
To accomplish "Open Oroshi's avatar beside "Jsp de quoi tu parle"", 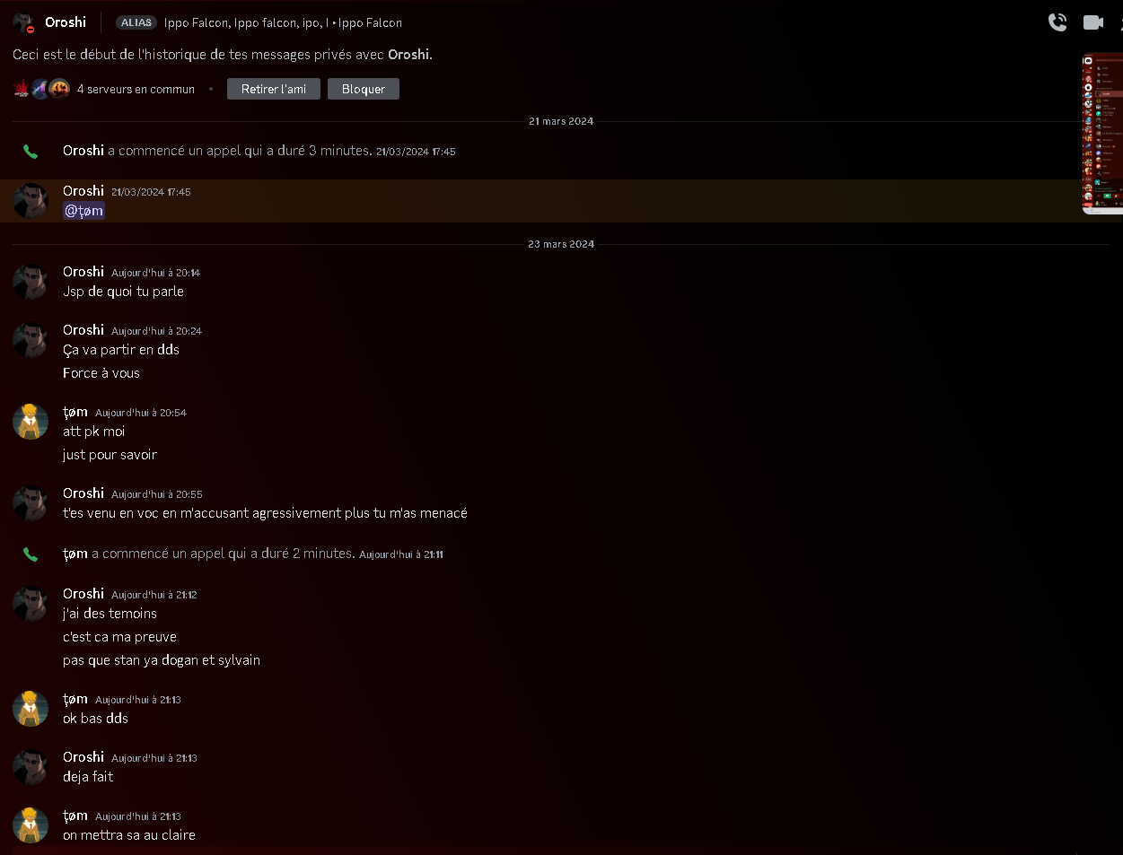I will point(31,282).
